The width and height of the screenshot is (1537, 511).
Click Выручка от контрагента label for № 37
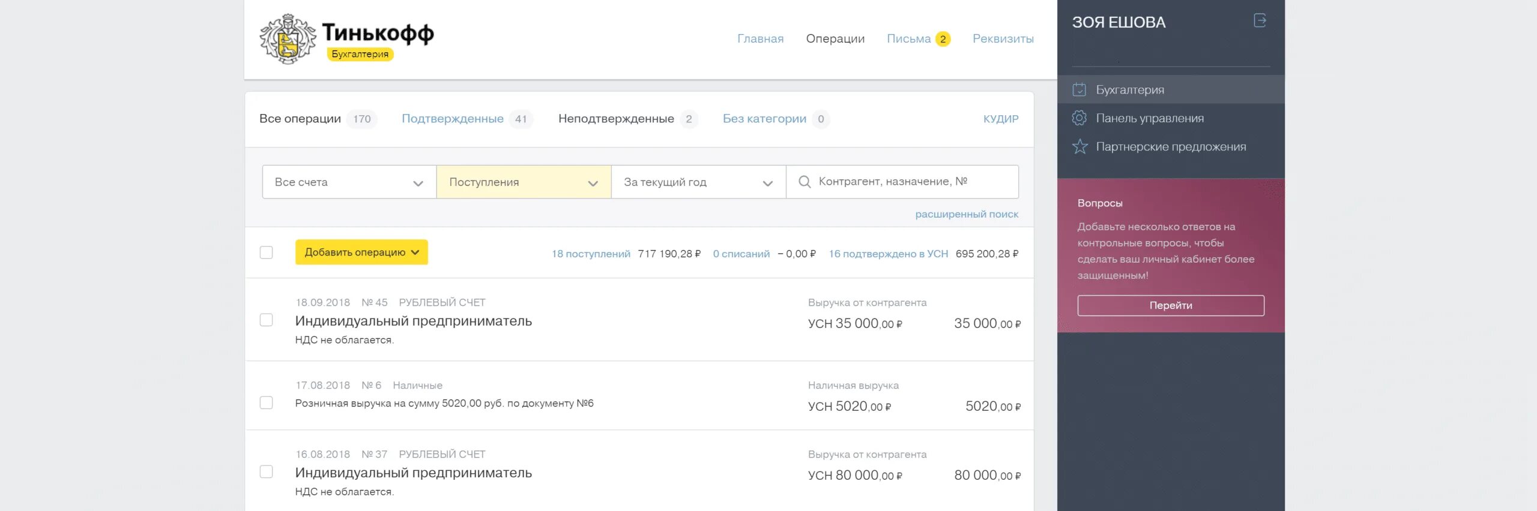[x=868, y=454]
